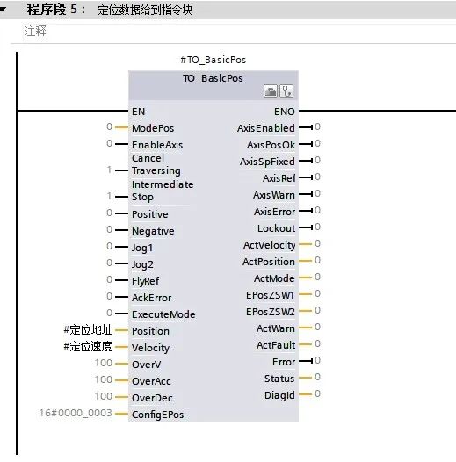Click the ActMode output value
The image size is (456, 462).
[317, 277]
